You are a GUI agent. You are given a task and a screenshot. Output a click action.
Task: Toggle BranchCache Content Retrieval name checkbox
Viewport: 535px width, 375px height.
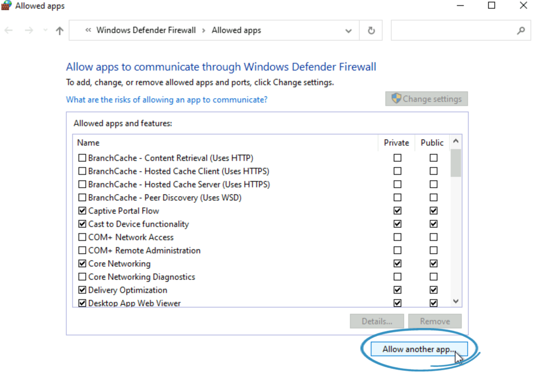82,158
